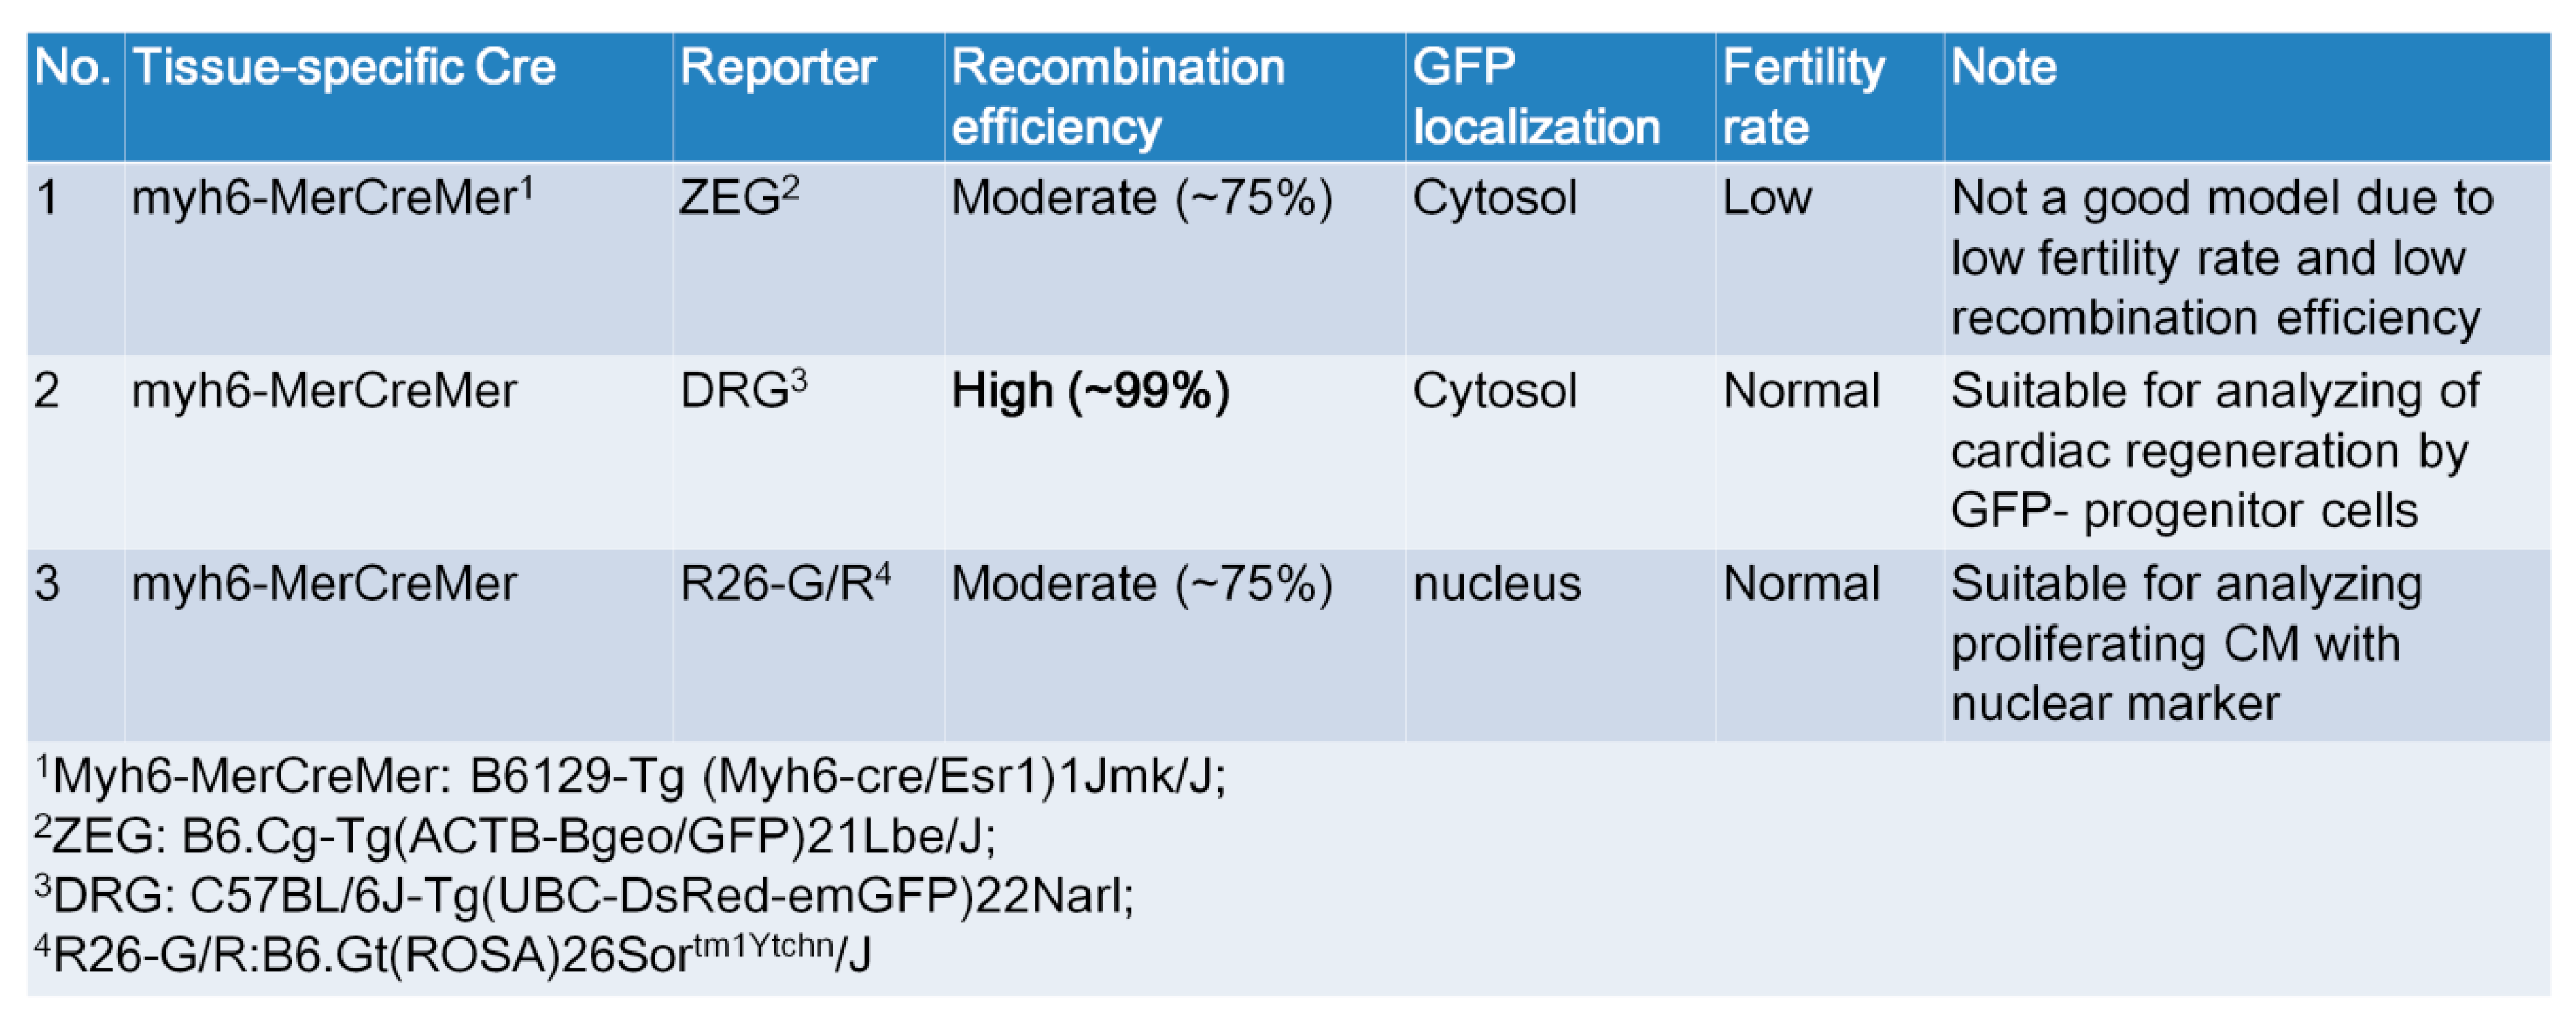Click the bold "High (~99%)" efficiency cell
This screenshot has height=1035, width=2576.
(1090, 390)
